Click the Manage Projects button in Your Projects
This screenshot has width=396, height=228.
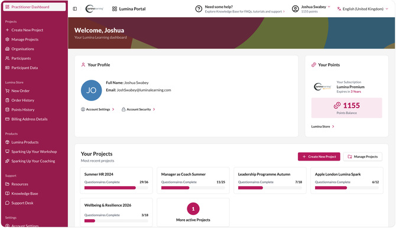(363, 157)
